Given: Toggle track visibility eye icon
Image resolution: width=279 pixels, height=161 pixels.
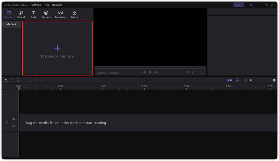Looking at the screenshot, I should (x=14, y=119).
